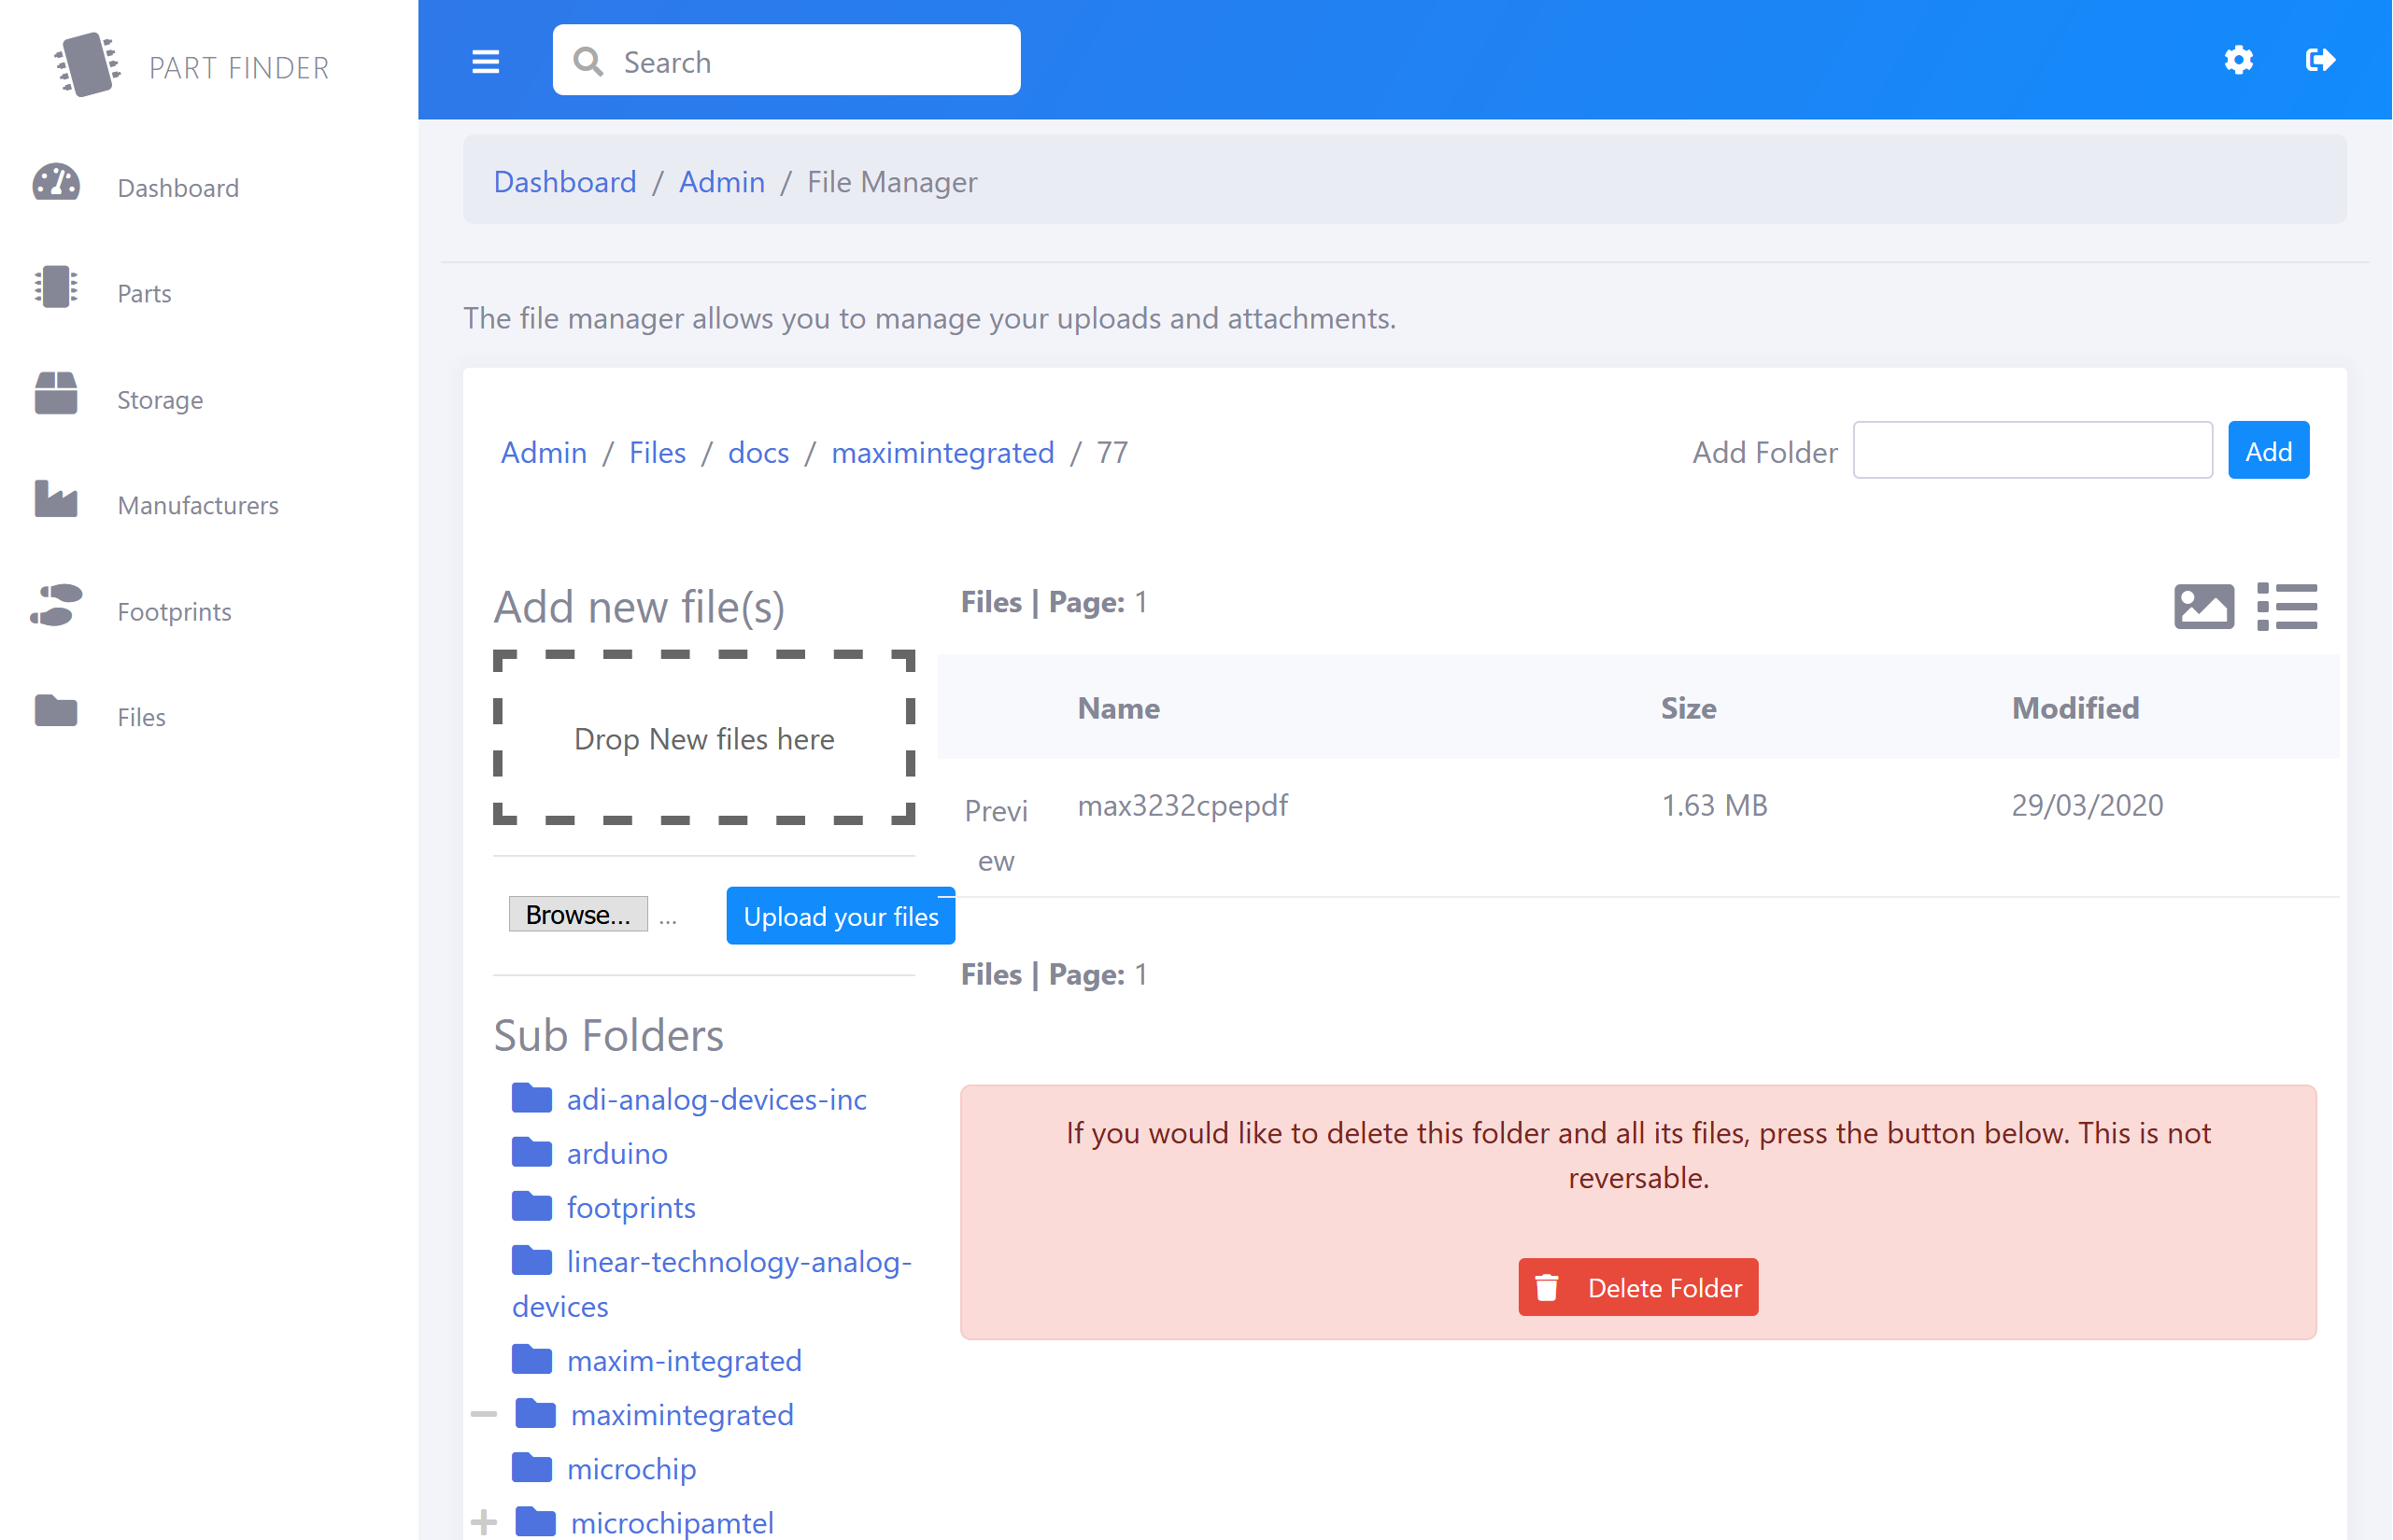Click Upload your files
2393x1540 pixels.
click(840, 916)
